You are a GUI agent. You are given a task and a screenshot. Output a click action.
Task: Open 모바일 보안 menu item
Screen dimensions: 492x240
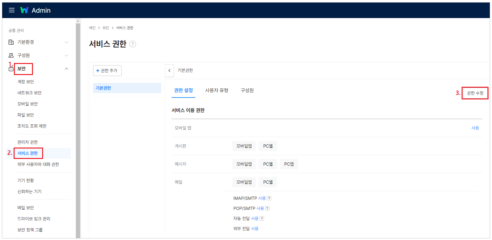coord(28,104)
